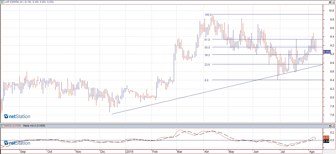The width and height of the screenshot is (336, 154).
Task: Click the netStation logo in the MACD panel
Action: pyautogui.click(x=17, y=143)
